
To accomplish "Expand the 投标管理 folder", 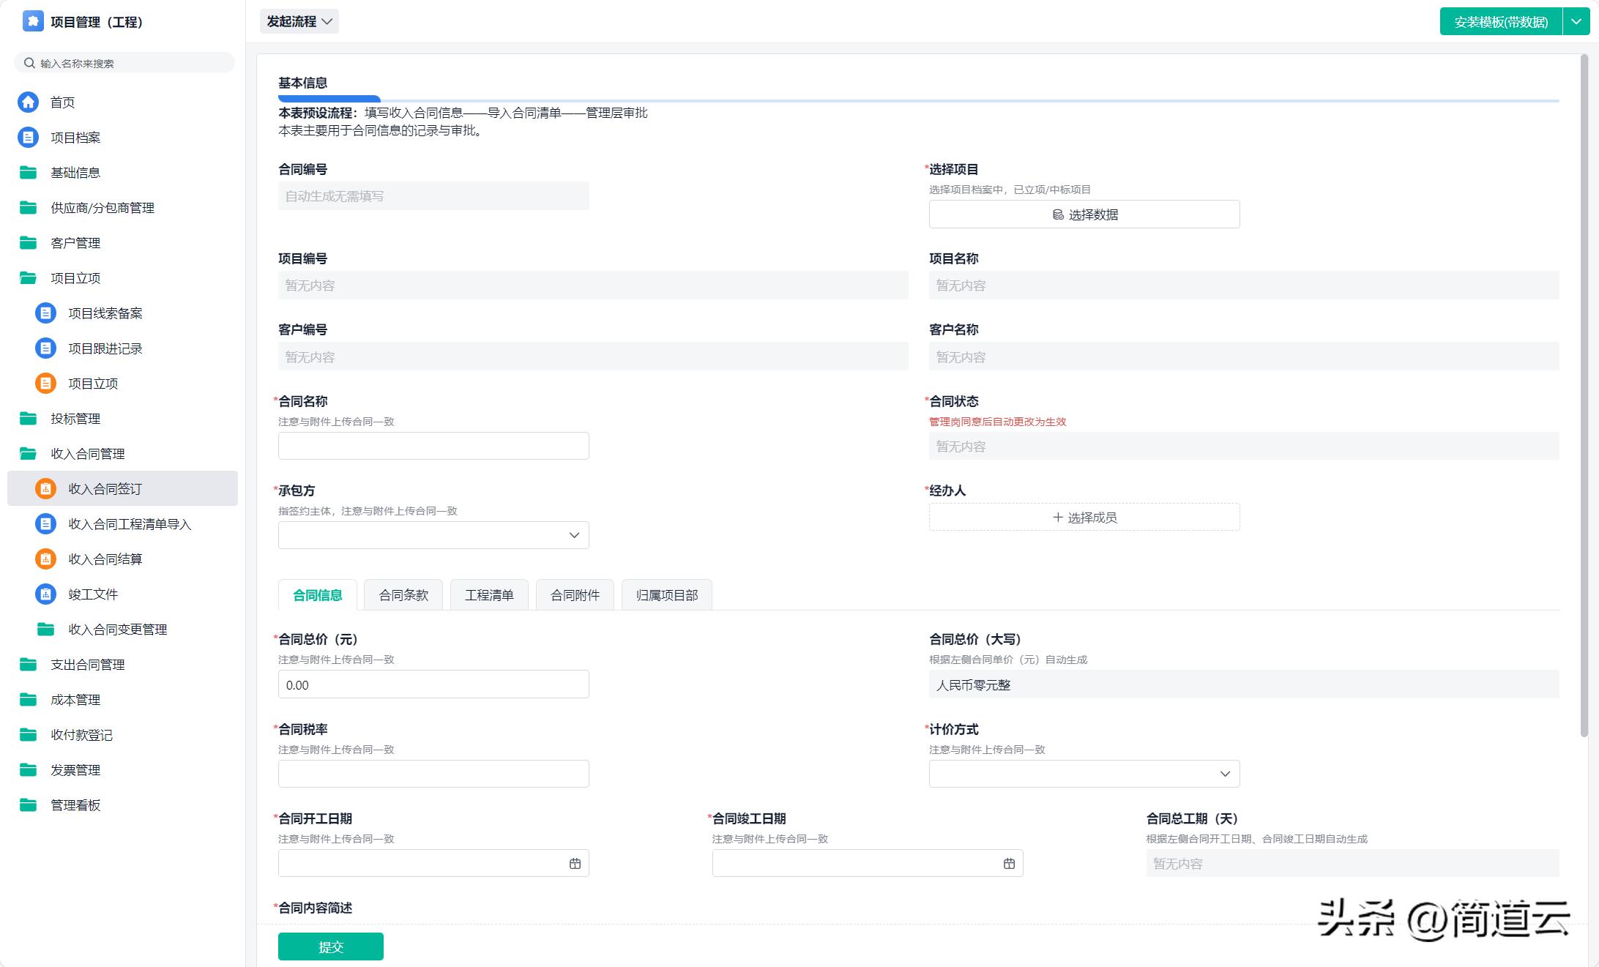I will click(28, 419).
